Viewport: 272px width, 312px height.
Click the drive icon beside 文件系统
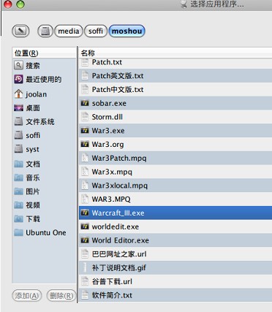pyautogui.click(x=18, y=121)
